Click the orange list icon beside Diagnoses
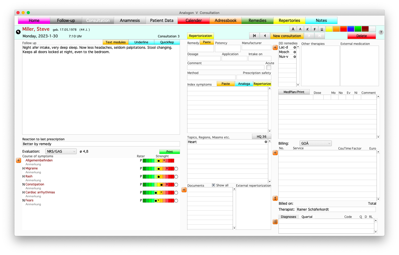The image size is (399, 255). click(x=275, y=222)
